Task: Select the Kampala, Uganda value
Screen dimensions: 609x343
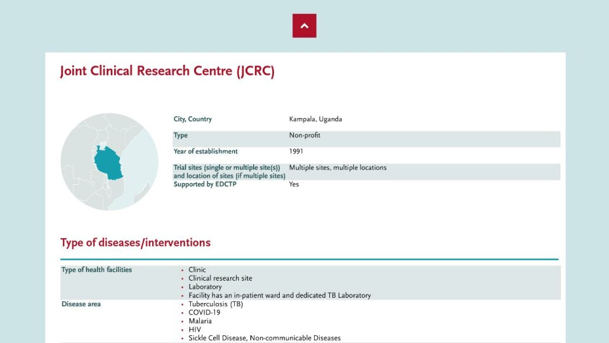Action: click(x=315, y=119)
